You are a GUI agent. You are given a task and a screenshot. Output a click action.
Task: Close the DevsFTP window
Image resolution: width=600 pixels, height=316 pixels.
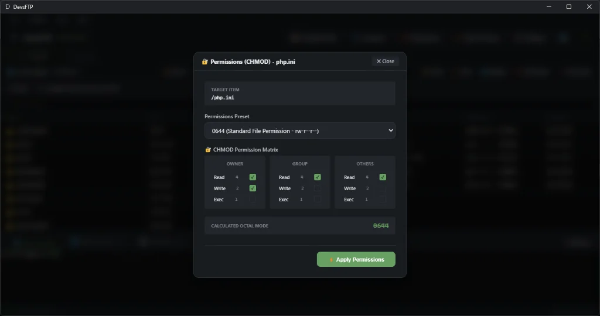[589, 6]
